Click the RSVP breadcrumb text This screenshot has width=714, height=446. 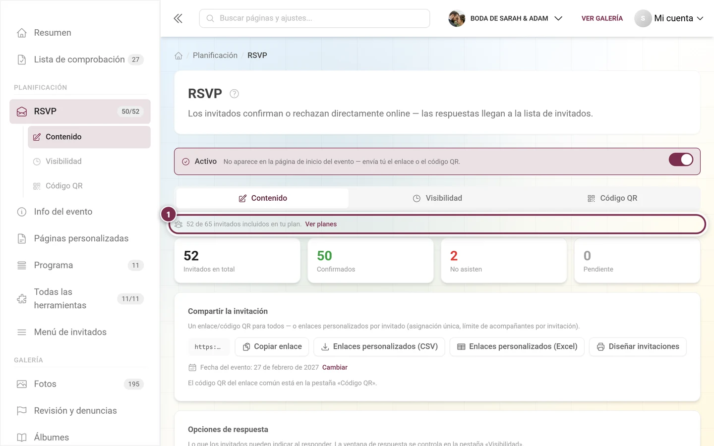[257, 56]
